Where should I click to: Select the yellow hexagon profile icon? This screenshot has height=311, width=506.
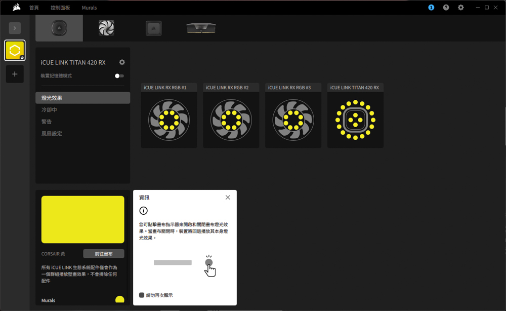coord(15,50)
